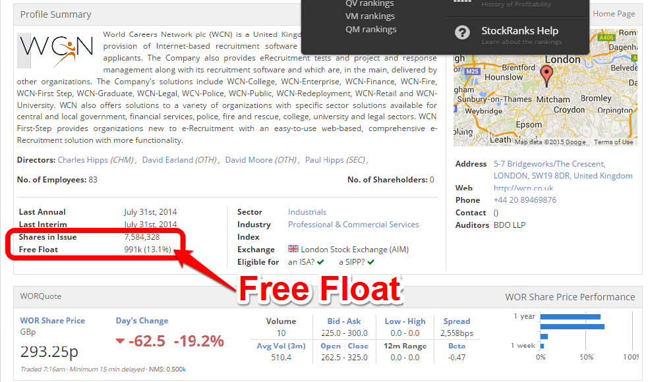Click the BDO LLP auditors text
The width and height of the screenshot is (648, 382).
pos(510,225)
